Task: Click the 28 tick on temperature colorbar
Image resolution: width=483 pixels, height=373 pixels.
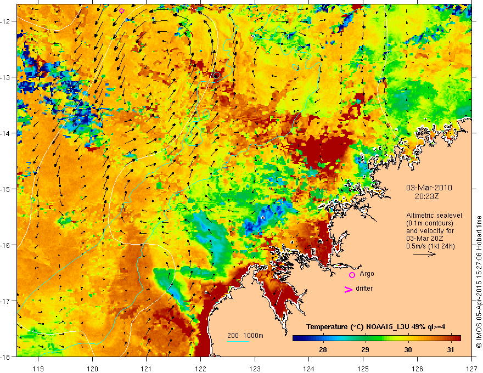Action: tap(323, 350)
